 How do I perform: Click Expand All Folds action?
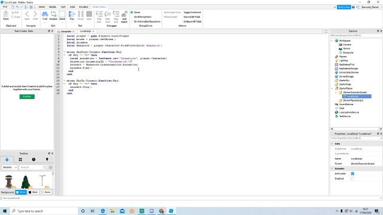[x=191, y=17]
